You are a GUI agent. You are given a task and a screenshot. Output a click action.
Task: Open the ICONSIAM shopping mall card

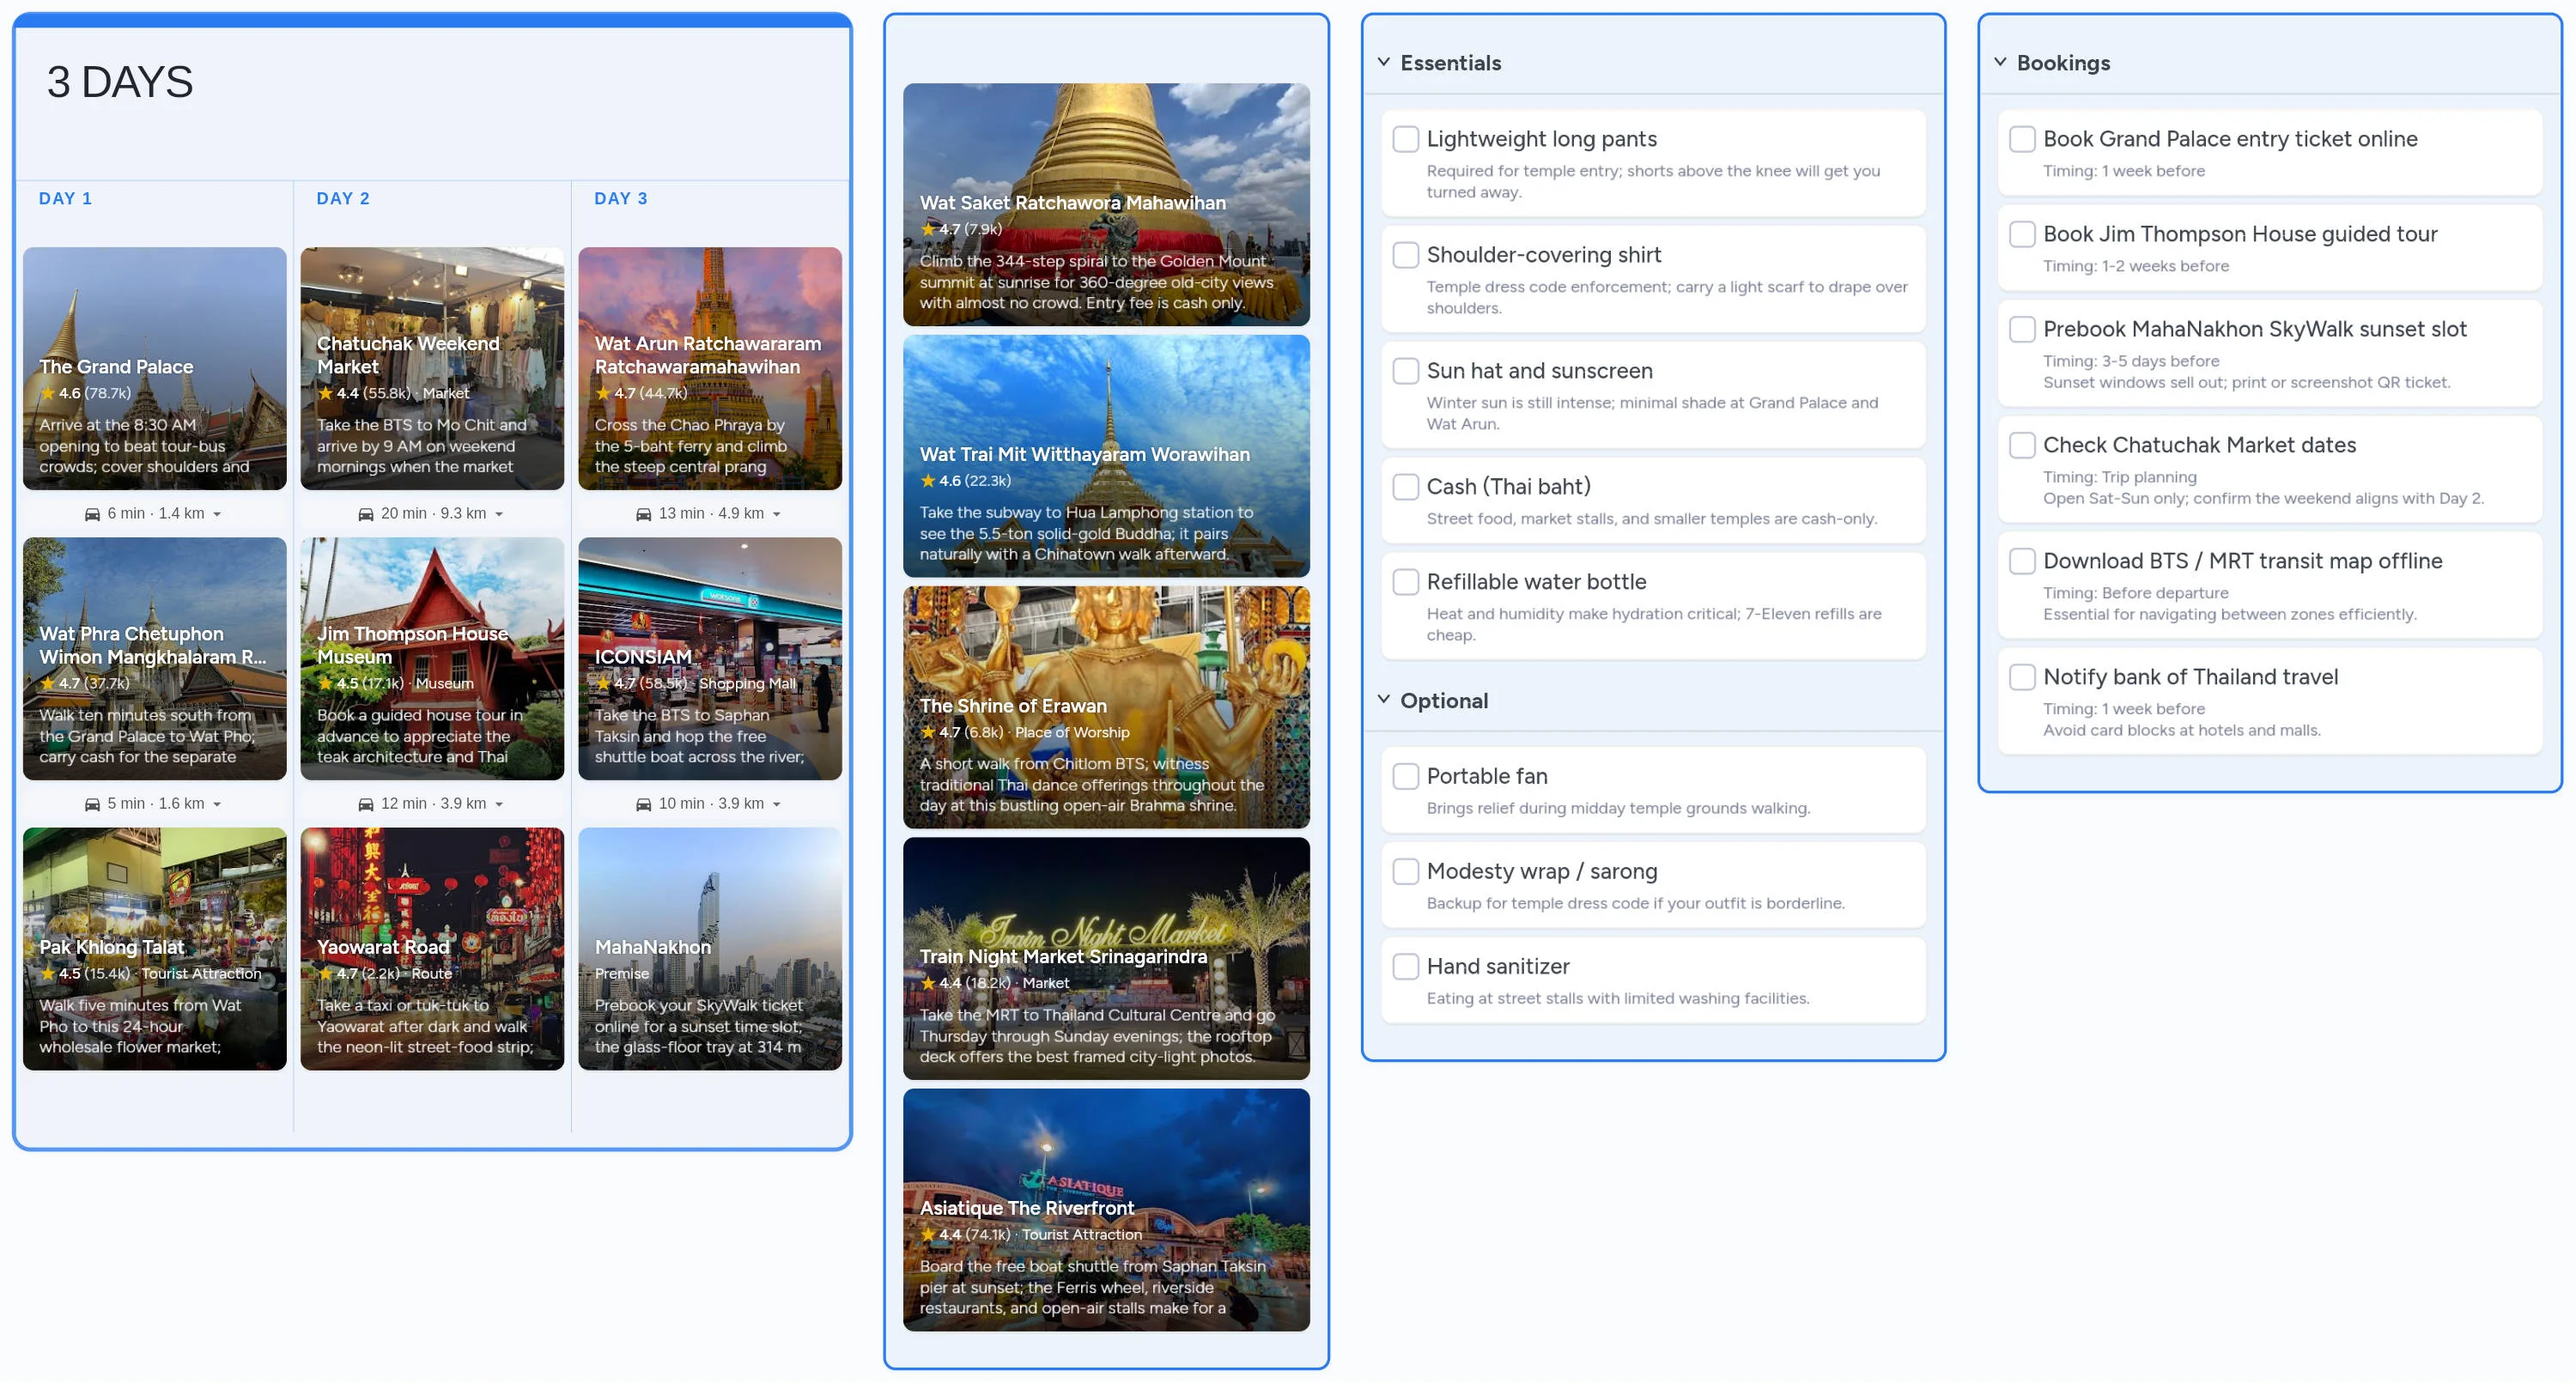tap(710, 659)
